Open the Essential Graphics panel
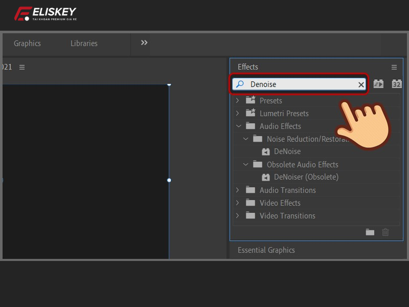The width and height of the screenshot is (409, 307). coord(266,250)
